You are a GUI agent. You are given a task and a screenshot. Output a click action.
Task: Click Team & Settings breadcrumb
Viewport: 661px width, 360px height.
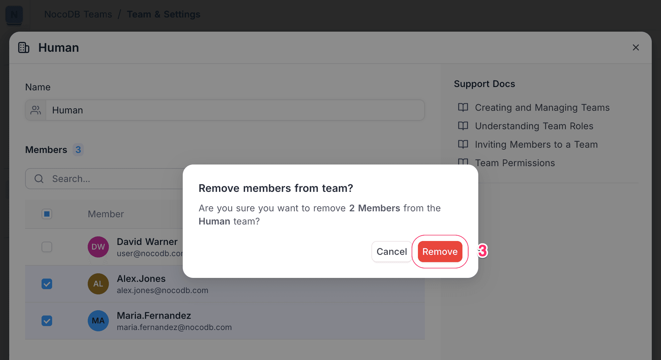click(x=164, y=14)
